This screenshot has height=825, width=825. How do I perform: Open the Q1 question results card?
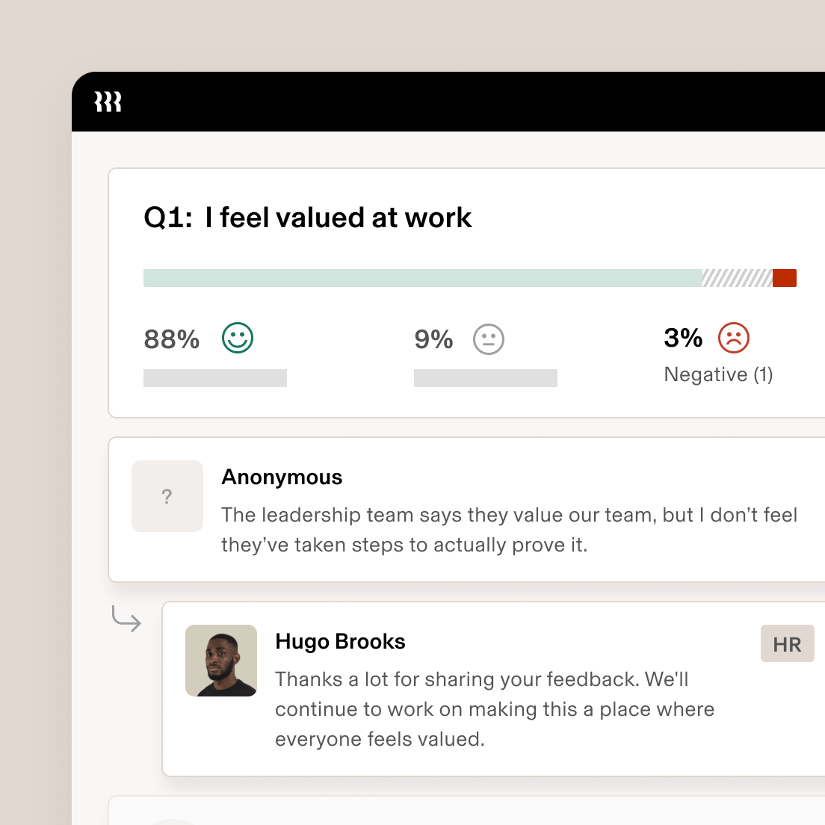click(x=463, y=291)
